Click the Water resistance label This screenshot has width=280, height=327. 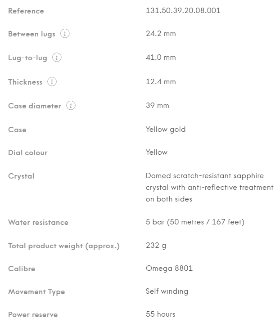(x=38, y=222)
